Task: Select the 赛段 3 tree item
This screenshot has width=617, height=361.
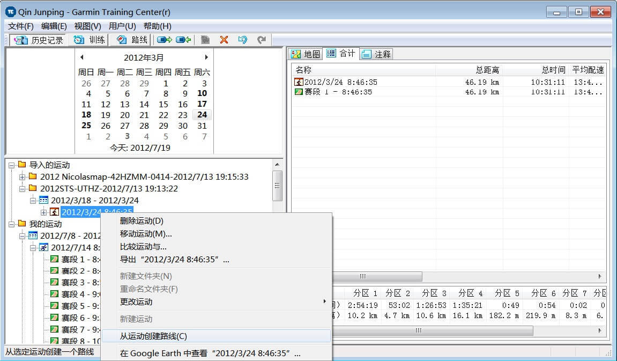Action: (81, 283)
